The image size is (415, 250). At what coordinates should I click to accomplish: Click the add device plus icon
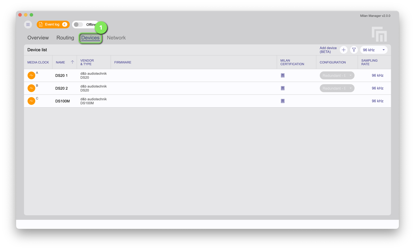pos(343,50)
